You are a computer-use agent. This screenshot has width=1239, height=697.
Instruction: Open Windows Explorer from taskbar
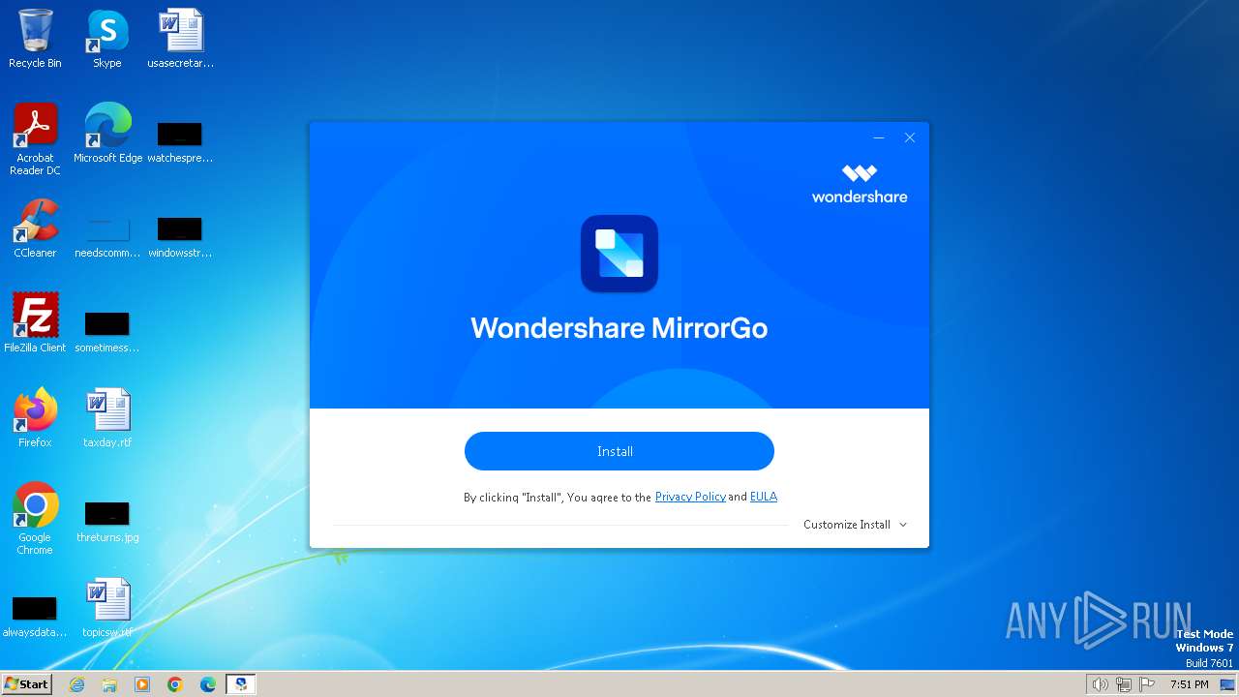(109, 684)
